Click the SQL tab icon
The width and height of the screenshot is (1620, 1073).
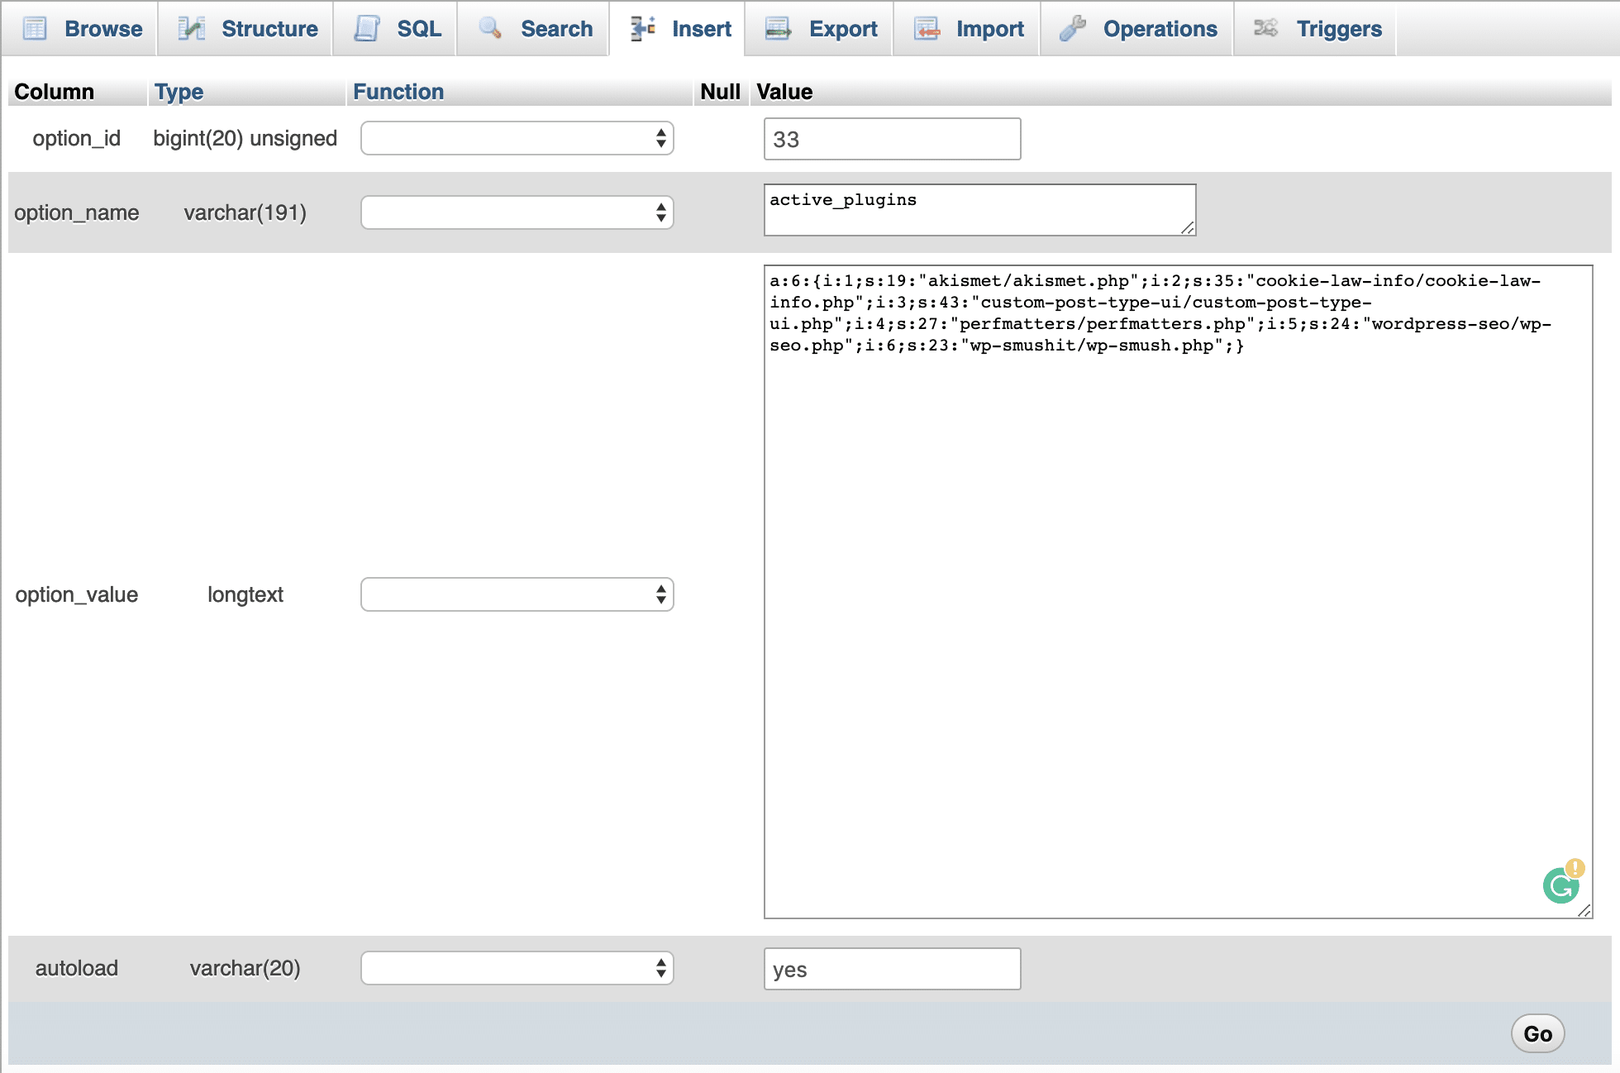click(x=364, y=26)
